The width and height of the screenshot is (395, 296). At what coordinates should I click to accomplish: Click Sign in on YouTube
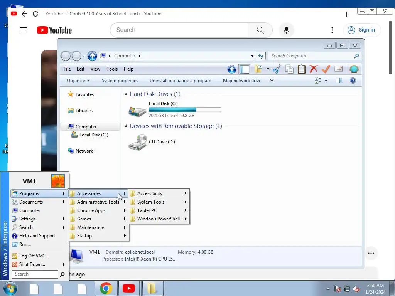[x=362, y=30]
